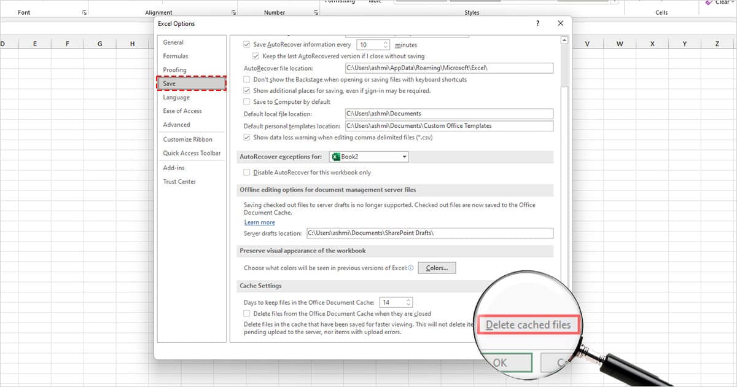
Task: Click the Help question mark in Excel Options
Action: coord(537,23)
